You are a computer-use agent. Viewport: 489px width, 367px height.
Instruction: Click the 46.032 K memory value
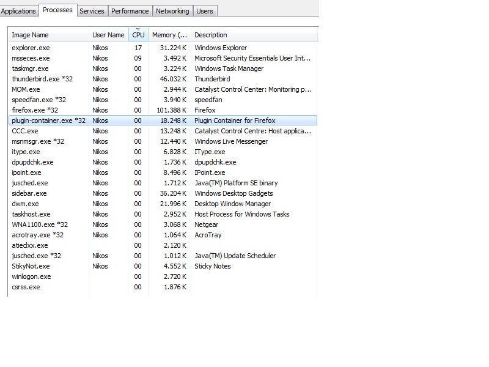[173, 79]
